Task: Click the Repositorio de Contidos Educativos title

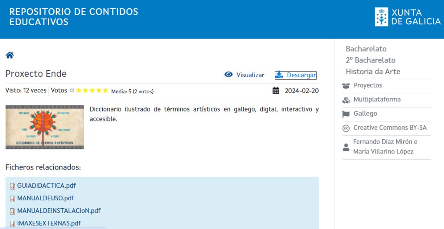Action: pyautogui.click(x=74, y=17)
